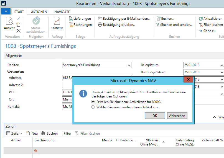Click Abbrechen in the dialog
Screen dimensions: 224x158
click(177, 116)
